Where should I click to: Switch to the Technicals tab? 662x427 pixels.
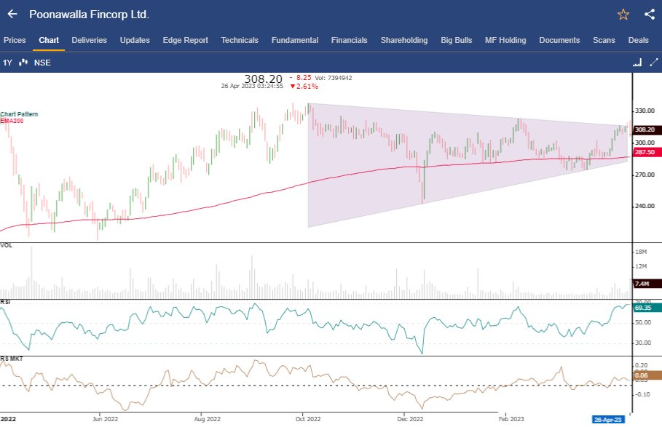tap(240, 40)
